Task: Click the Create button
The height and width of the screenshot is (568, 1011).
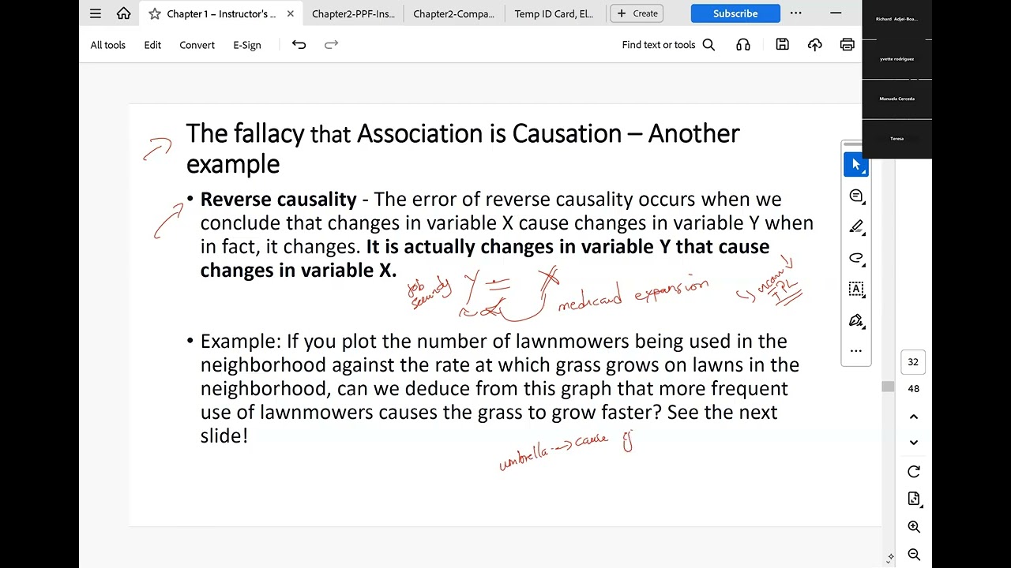Action: (x=637, y=13)
